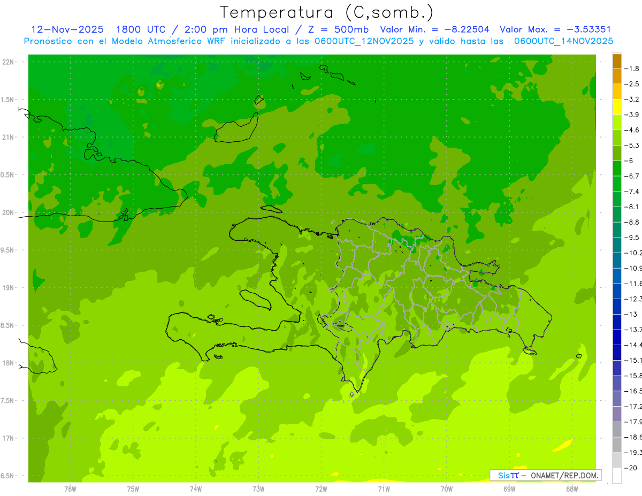
Task: Click the dark orange swatch above -1.8
Action: point(617,60)
